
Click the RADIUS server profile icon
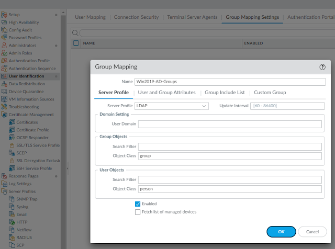point(12,237)
